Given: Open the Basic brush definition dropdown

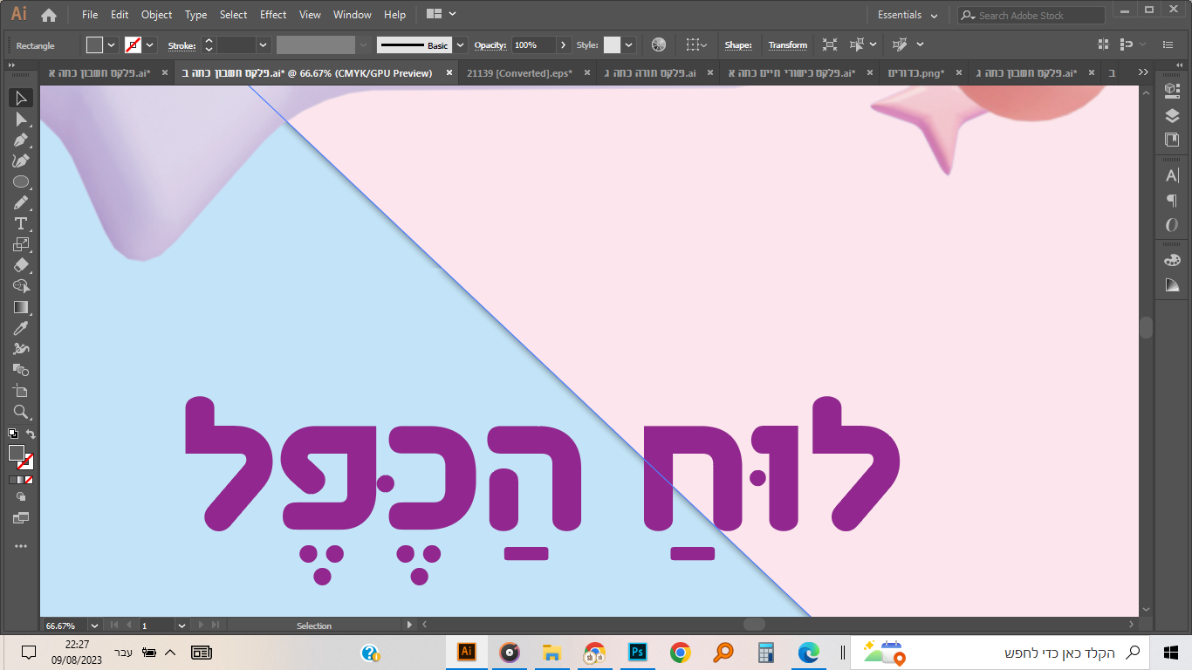Looking at the screenshot, I should (461, 45).
